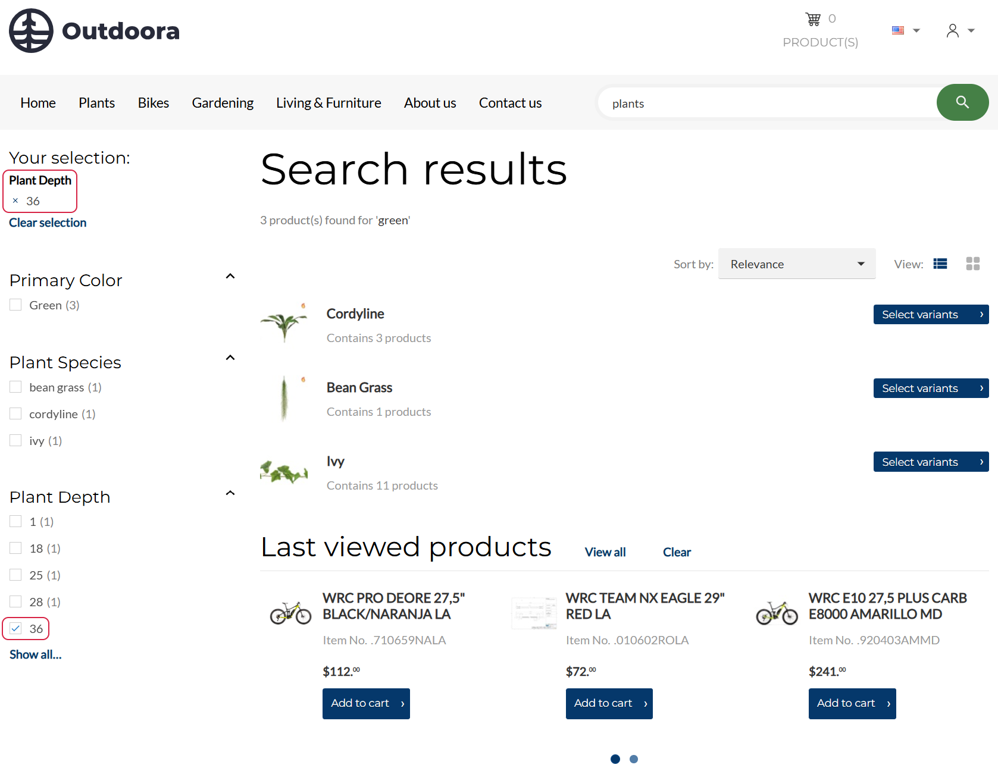Switch to grid view icon
The height and width of the screenshot is (774, 998).
(973, 264)
